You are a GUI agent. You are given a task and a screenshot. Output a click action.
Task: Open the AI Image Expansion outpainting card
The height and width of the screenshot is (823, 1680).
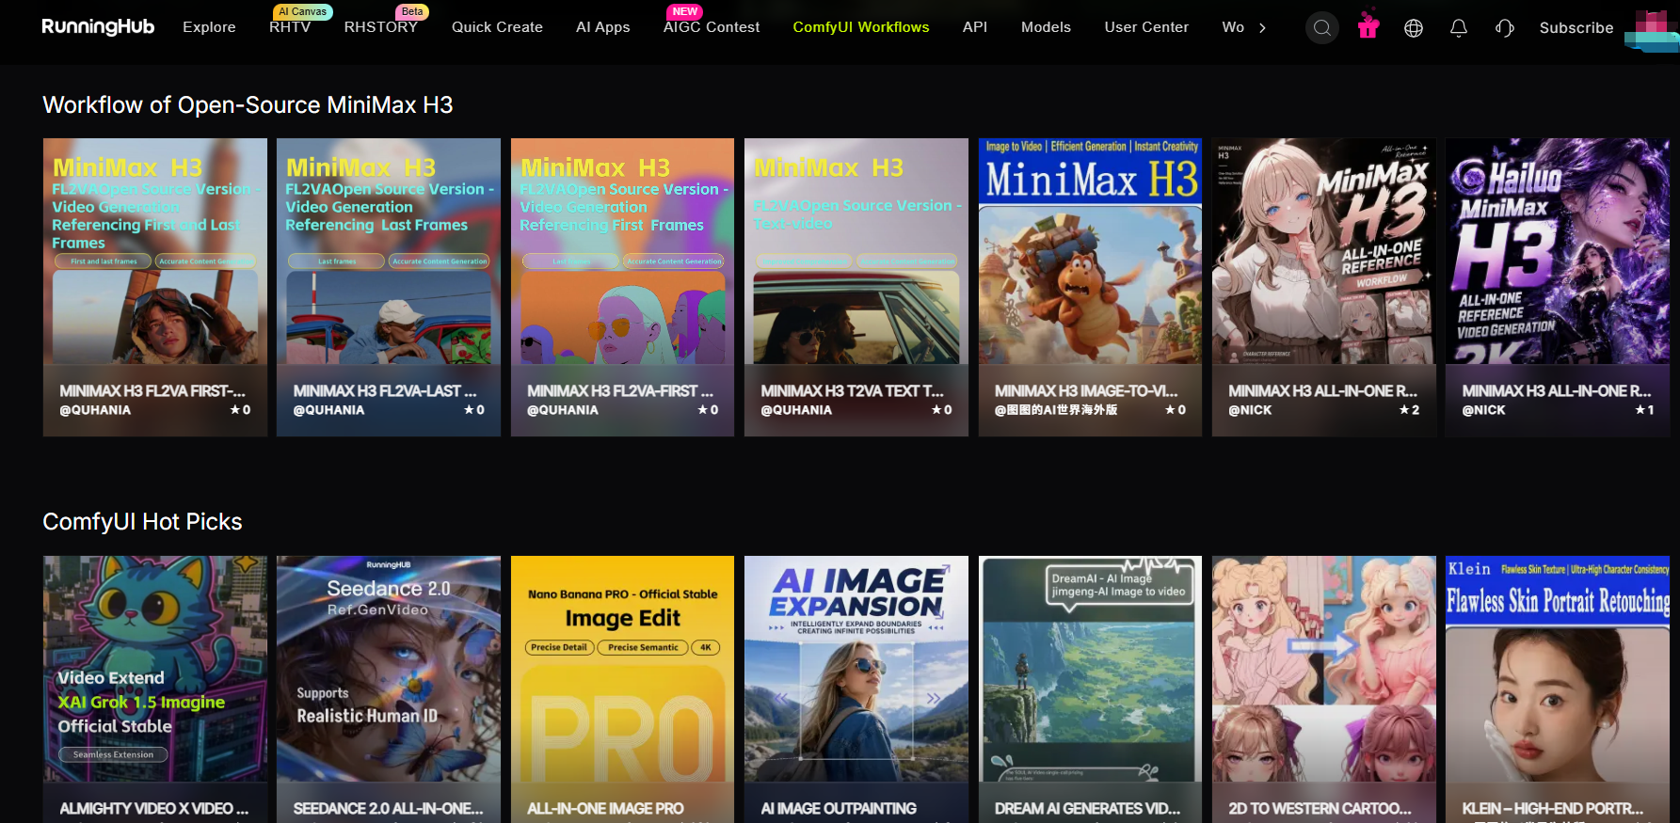[856, 689]
